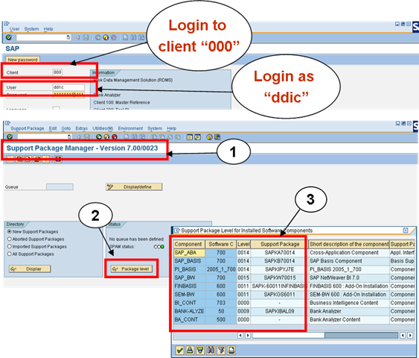Click the filter funnel icon in popup
Image resolution: width=419 pixels, height=358 pixels.
click(x=221, y=350)
